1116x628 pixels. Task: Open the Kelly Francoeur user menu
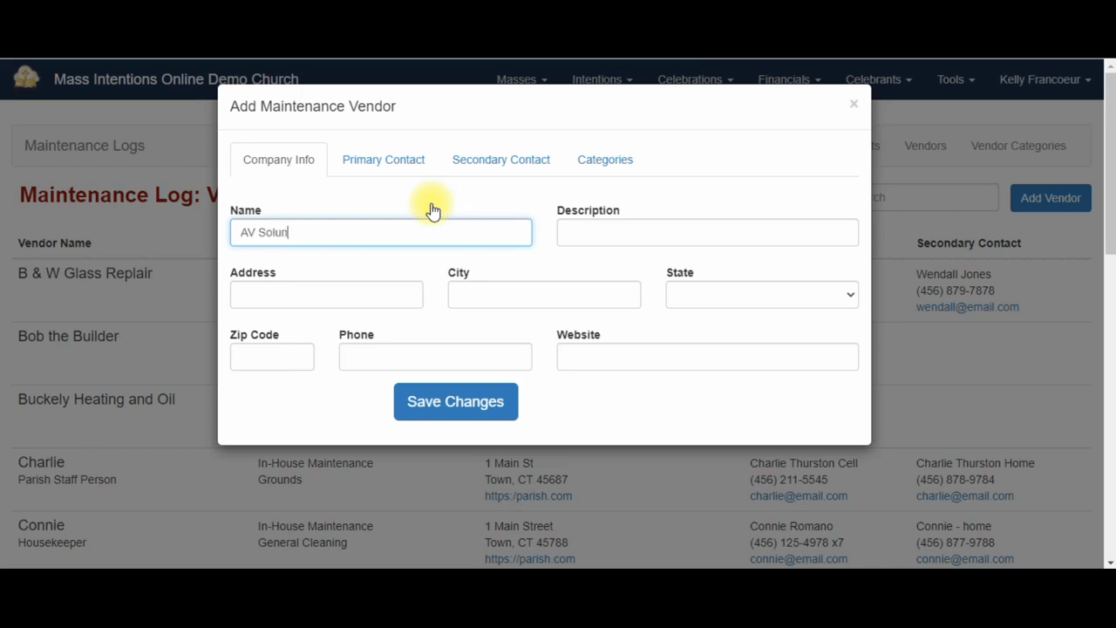1045,79
